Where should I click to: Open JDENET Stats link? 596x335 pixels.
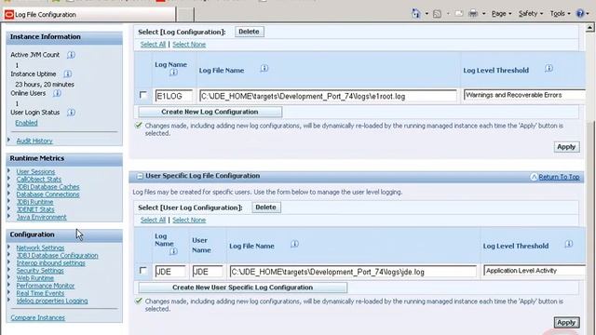35,209
